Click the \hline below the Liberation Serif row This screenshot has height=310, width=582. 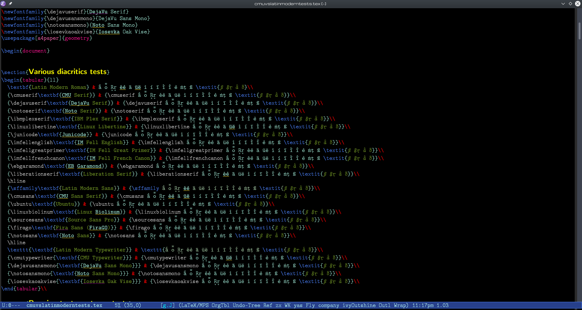click(16, 181)
